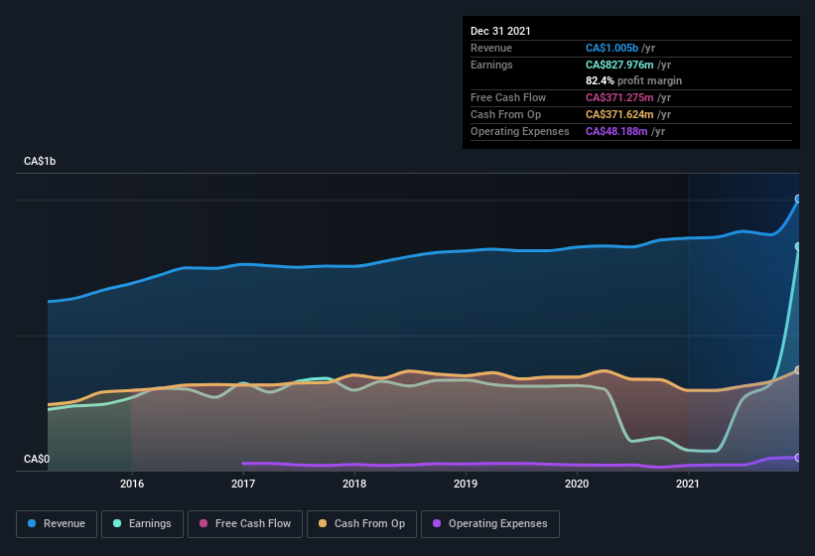Toggle the Cash From Op legend button
The height and width of the screenshot is (556, 815).
(x=361, y=524)
